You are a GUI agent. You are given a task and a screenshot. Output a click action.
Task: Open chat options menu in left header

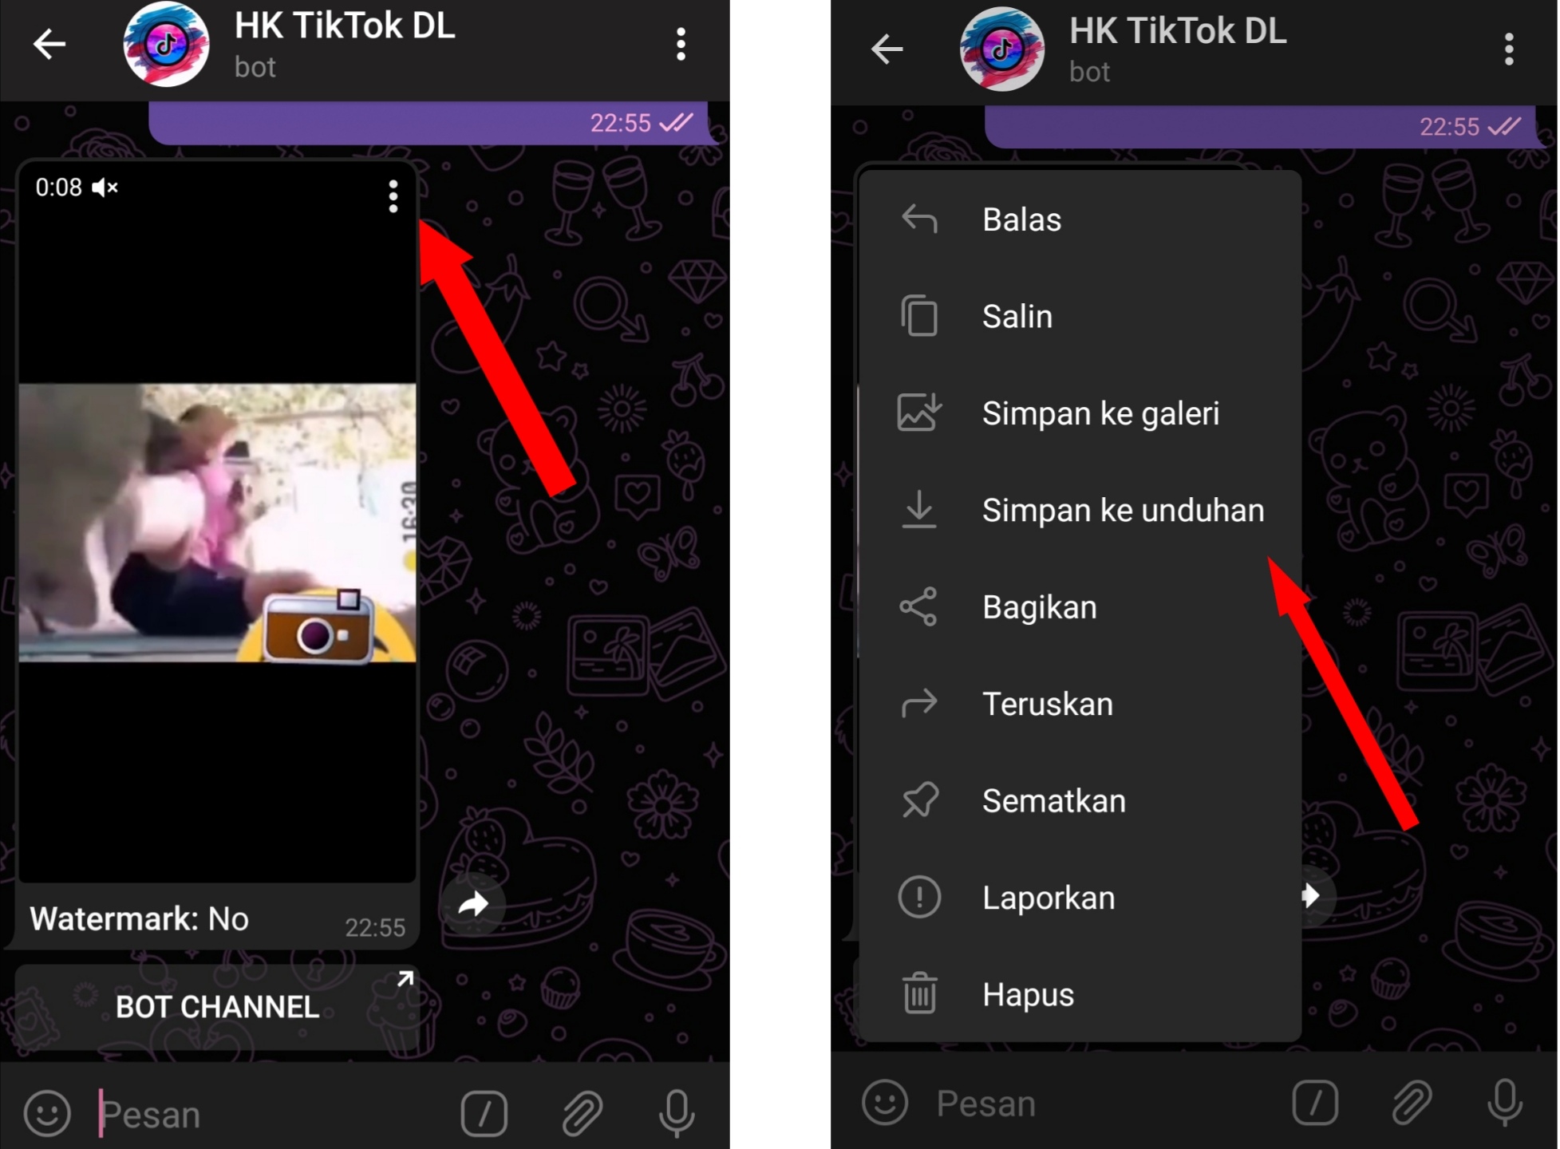pyautogui.click(x=681, y=44)
